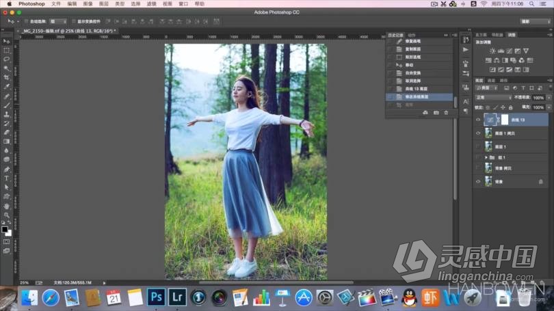This screenshot has width=554, height=311.
Task: Select the Pen tool
Action: click(6, 170)
